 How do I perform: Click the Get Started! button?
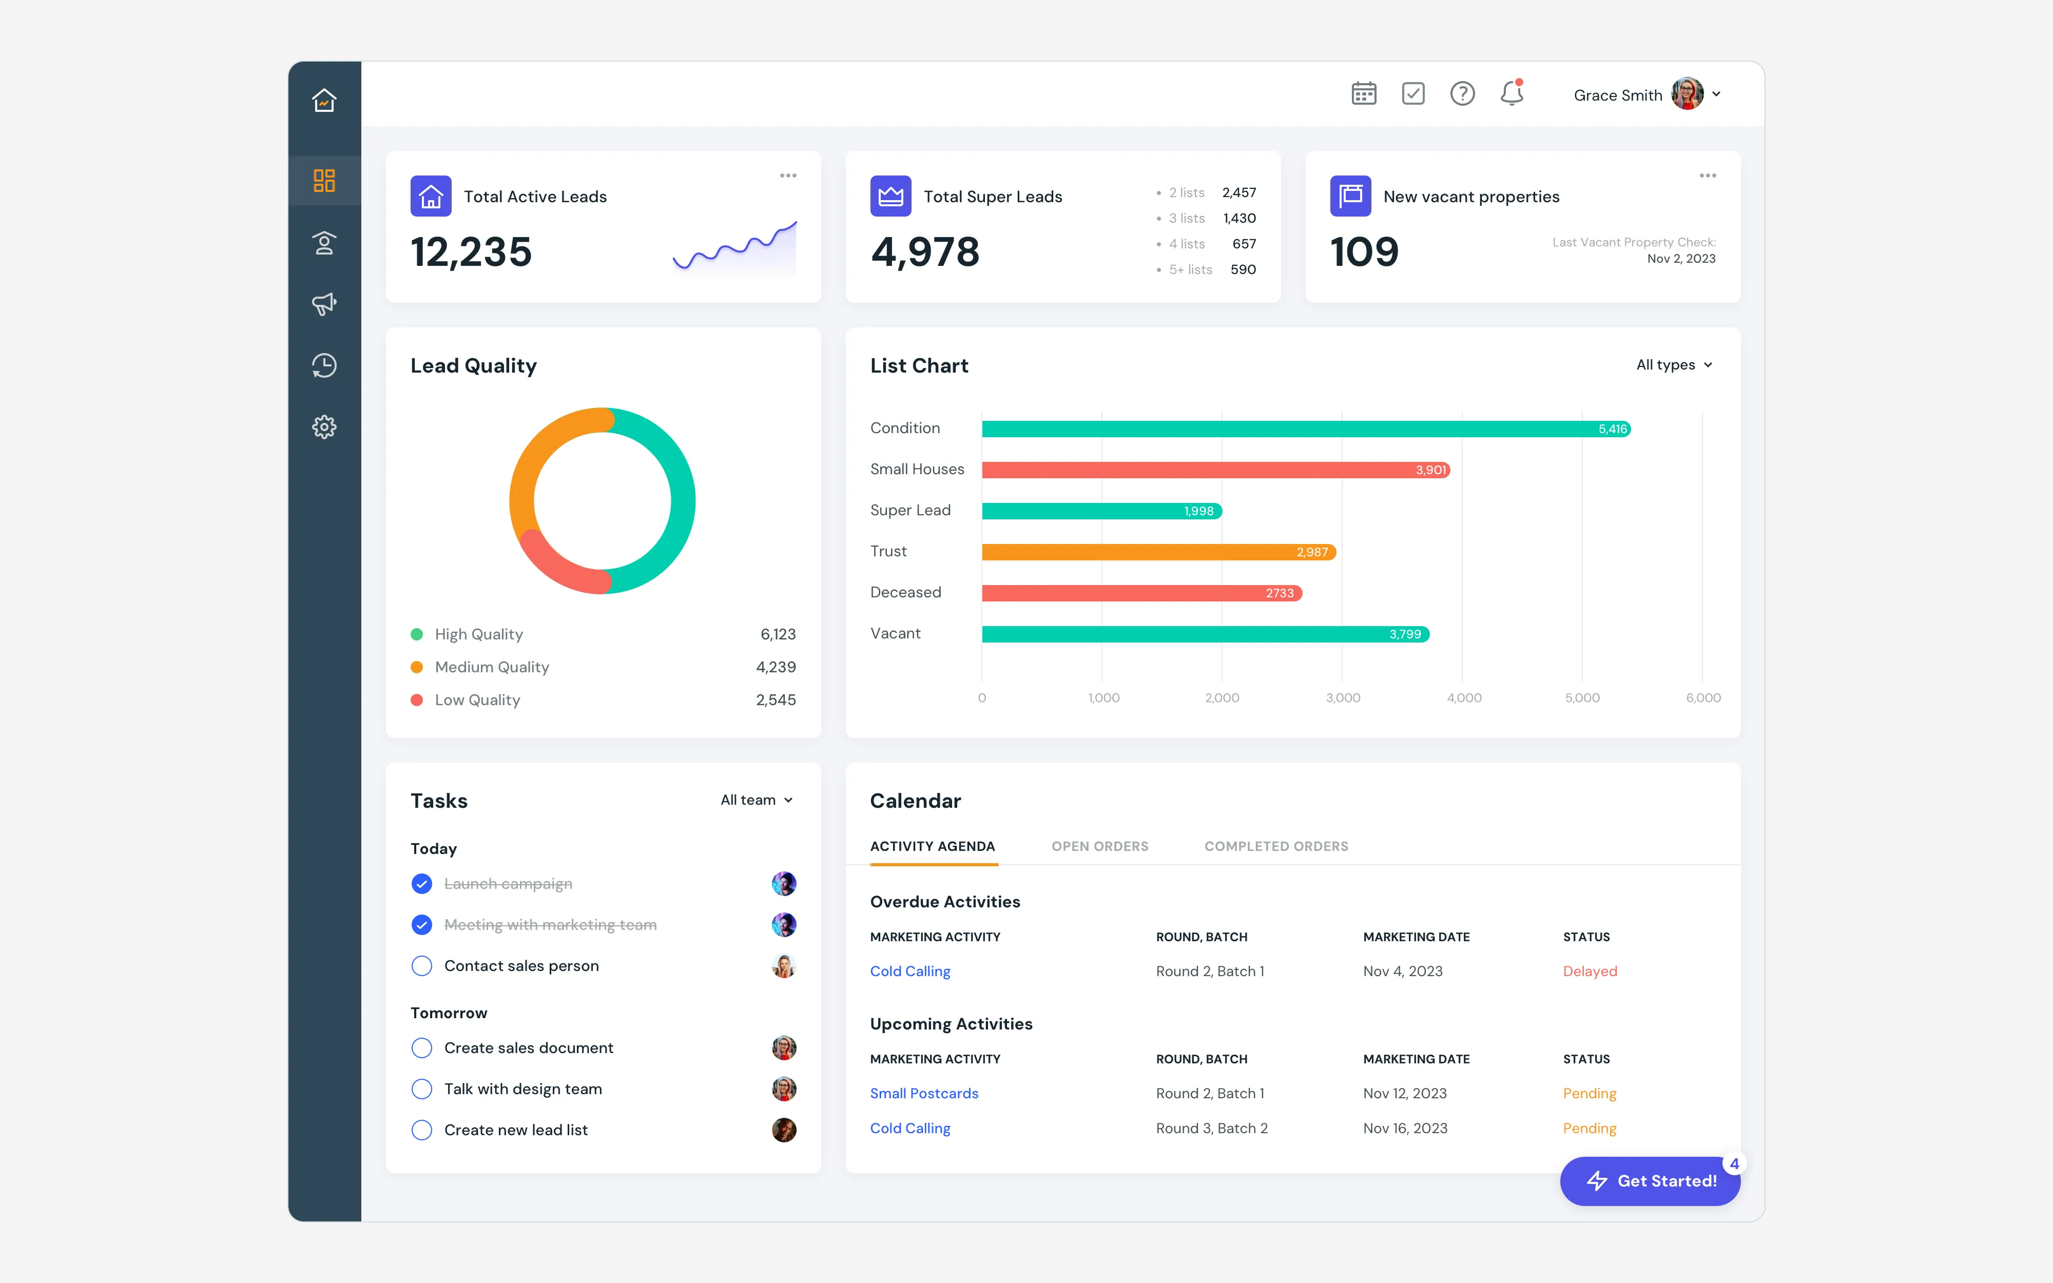pos(1650,1180)
